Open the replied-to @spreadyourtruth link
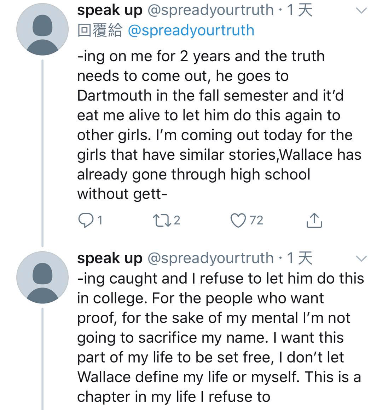382x410 pixels. click(x=190, y=30)
